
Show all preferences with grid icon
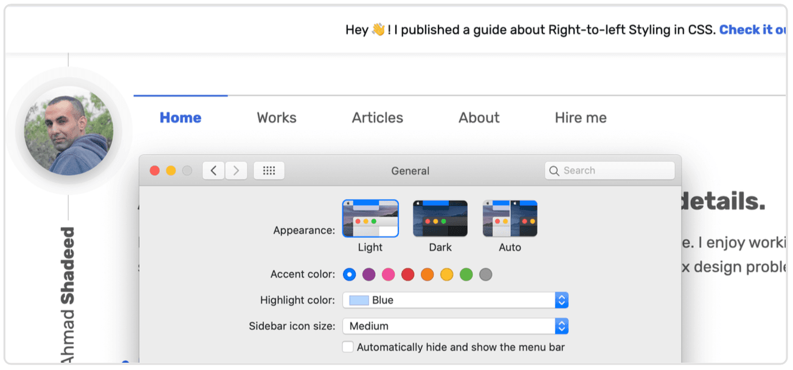point(269,171)
